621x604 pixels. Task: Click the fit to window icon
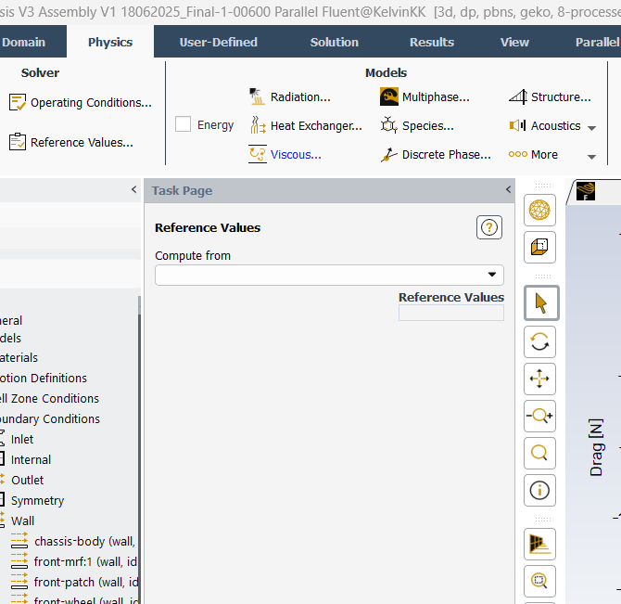(539, 581)
